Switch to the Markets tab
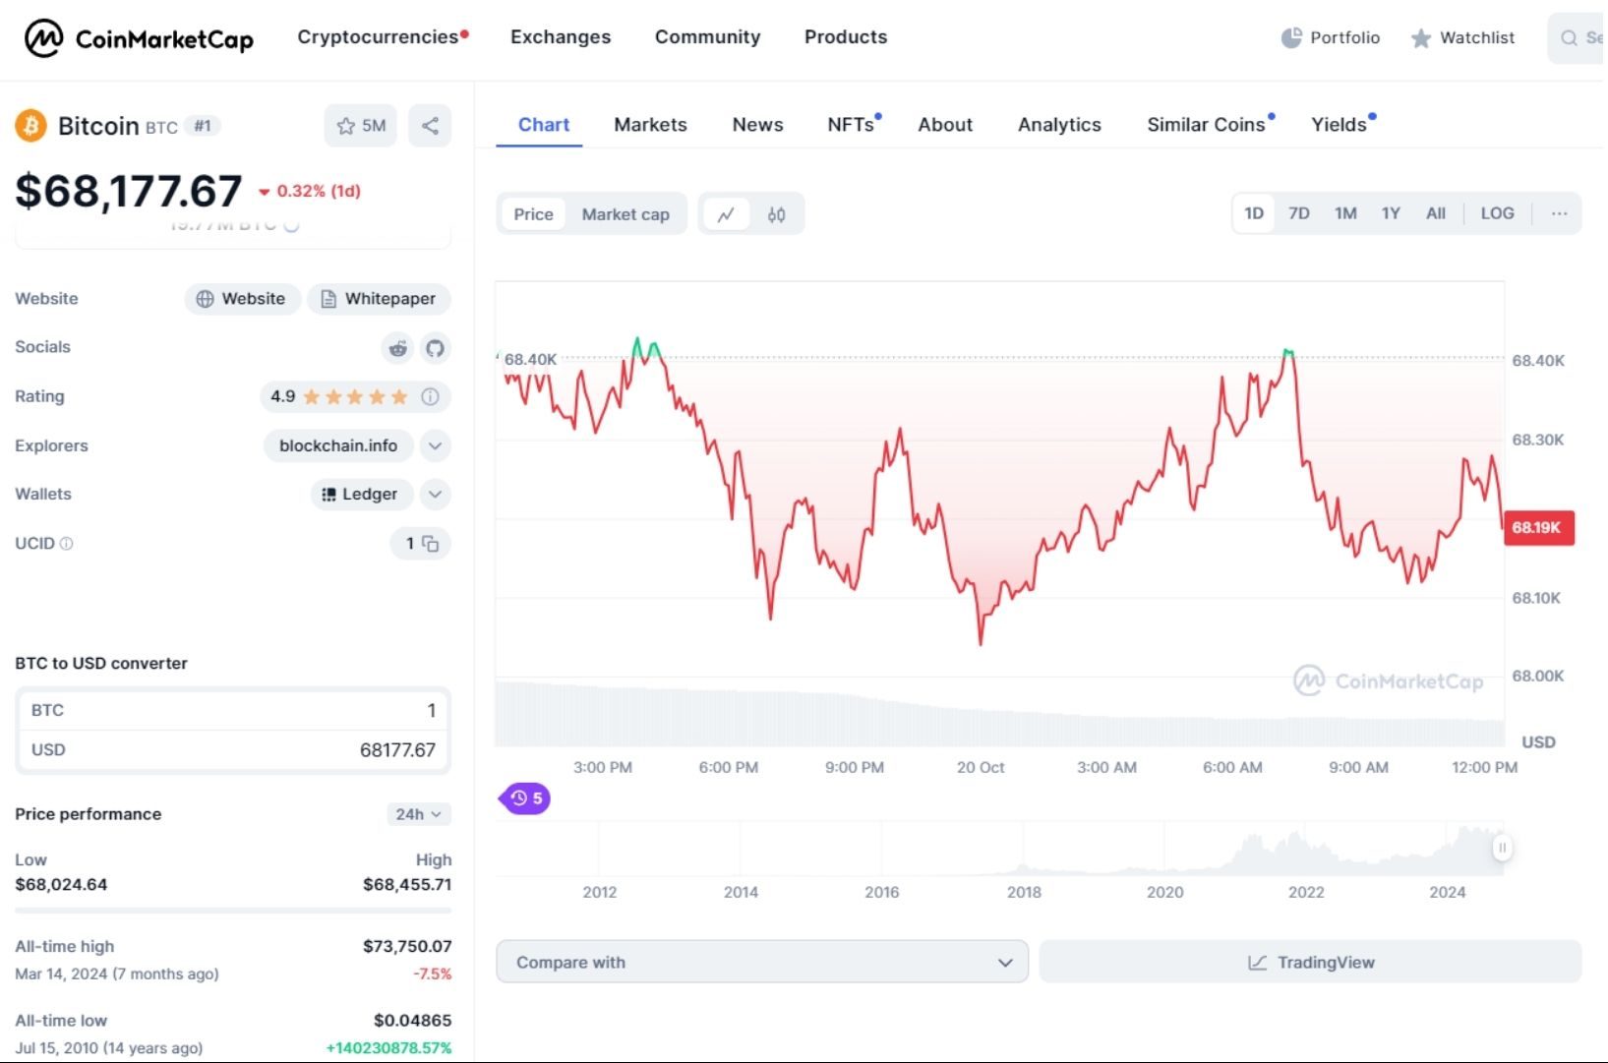 [650, 125]
